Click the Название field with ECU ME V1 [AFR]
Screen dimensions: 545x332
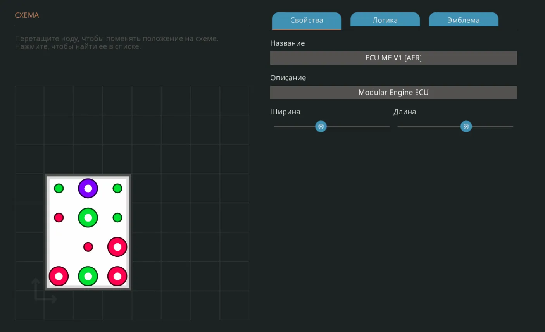coord(393,58)
